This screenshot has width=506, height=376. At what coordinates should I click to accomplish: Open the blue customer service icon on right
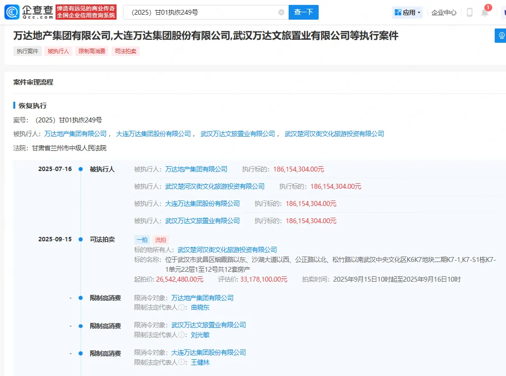pyautogui.click(x=500, y=36)
